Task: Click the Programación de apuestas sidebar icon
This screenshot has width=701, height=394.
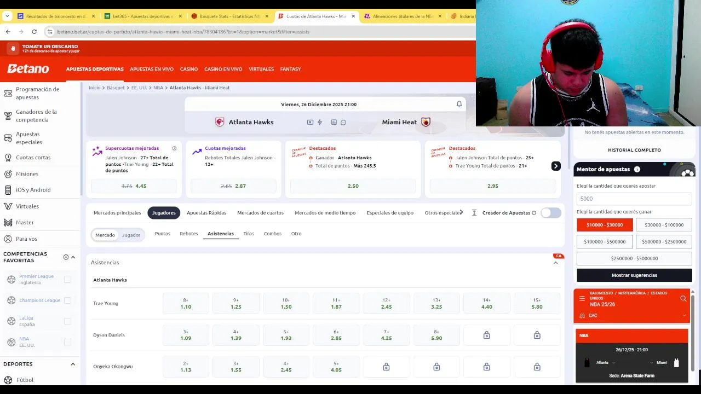Action: click(x=8, y=94)
